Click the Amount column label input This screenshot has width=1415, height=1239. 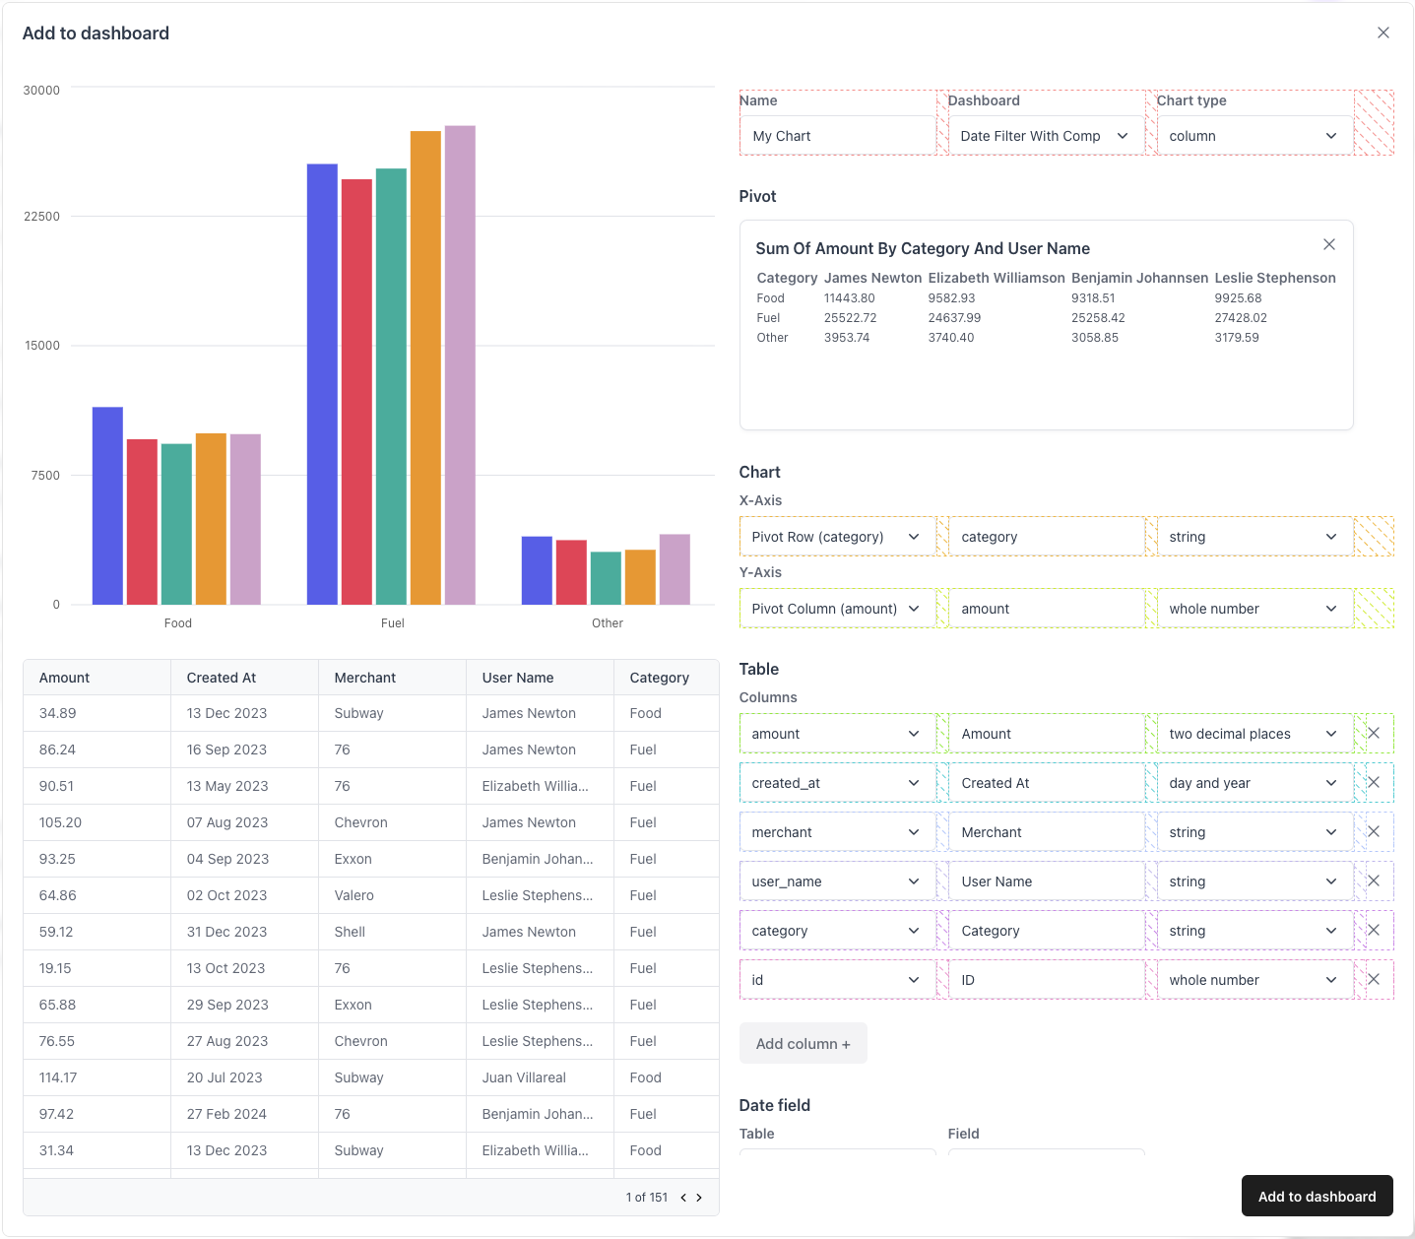point(1046,734)
